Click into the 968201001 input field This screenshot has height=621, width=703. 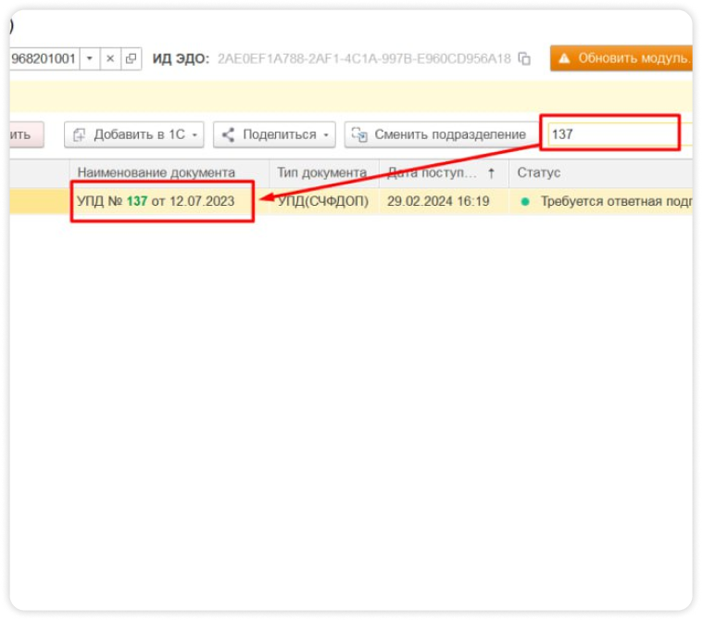[x=44, y=58]
